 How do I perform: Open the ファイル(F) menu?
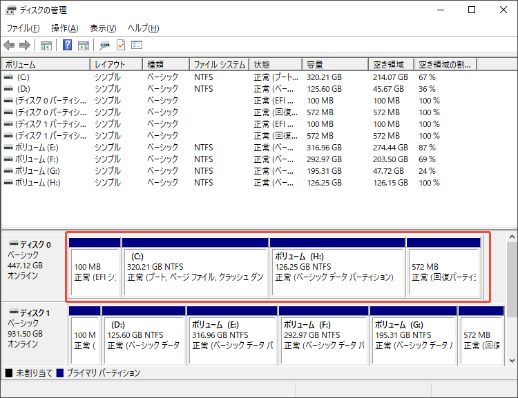point(23,28)
